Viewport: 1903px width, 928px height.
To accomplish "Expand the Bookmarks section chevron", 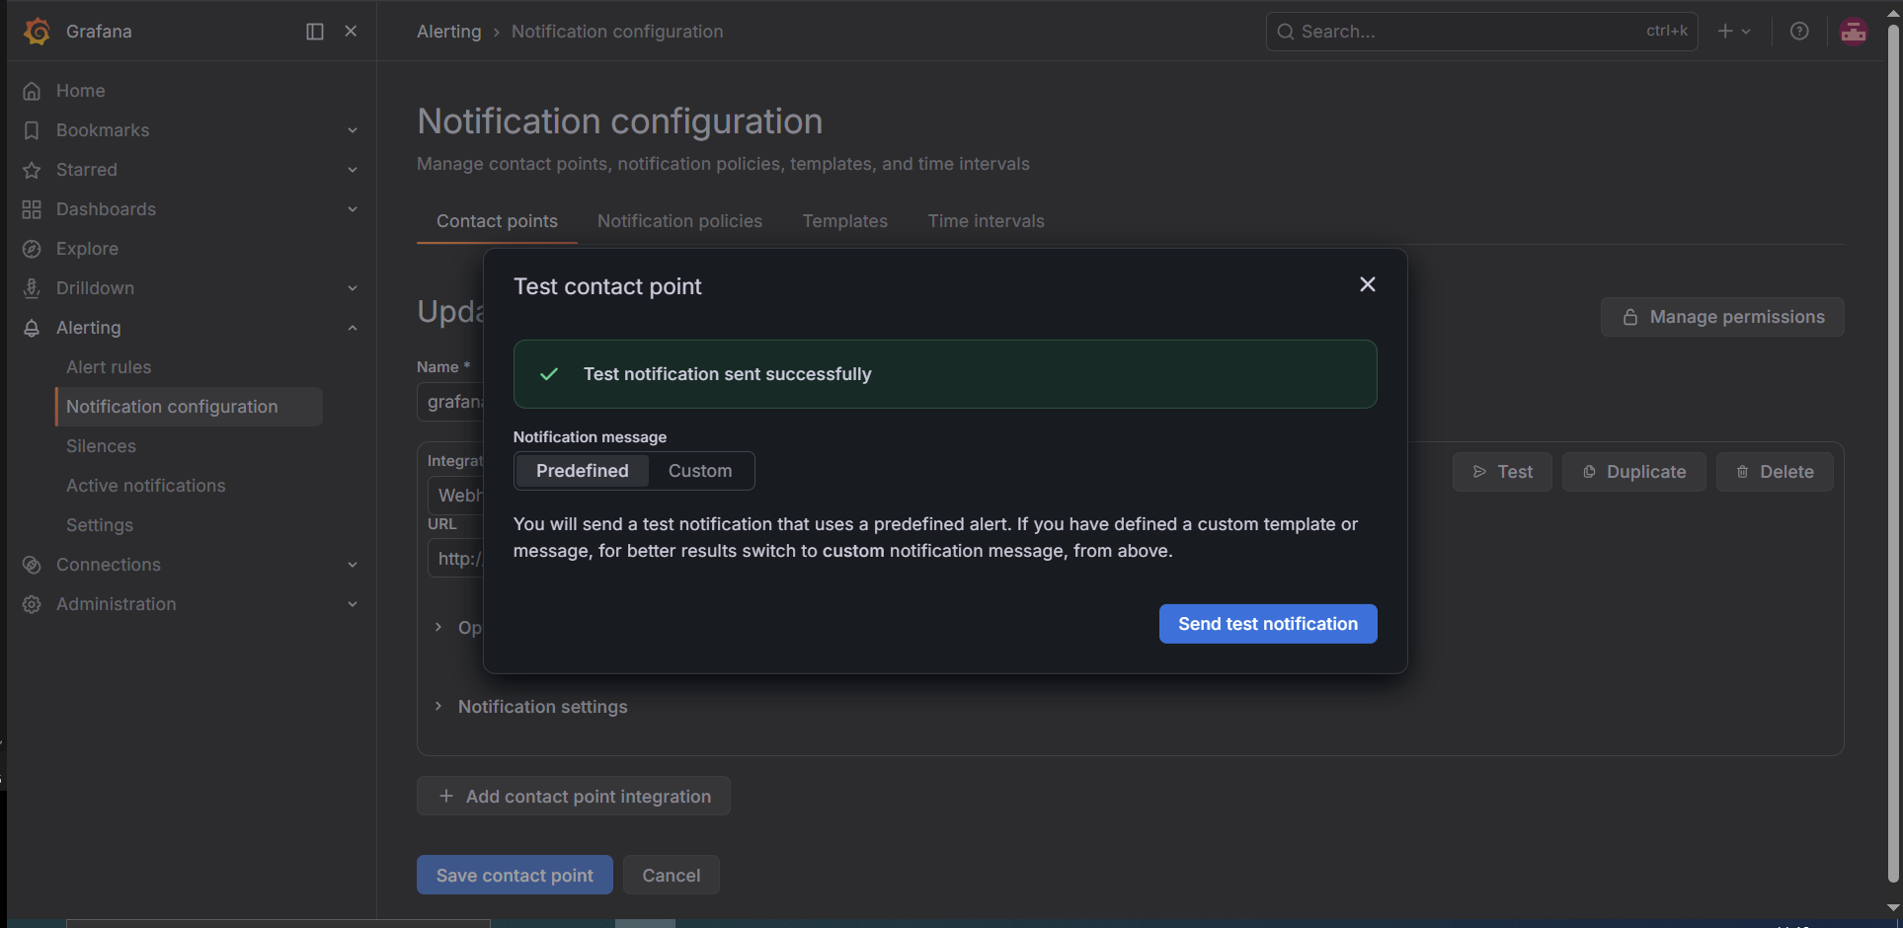I will [353, 130].
